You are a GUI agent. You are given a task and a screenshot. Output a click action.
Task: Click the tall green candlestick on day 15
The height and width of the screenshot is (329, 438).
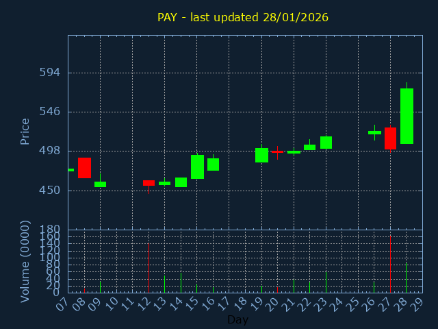pyautogui.click(x=197, y=167)
